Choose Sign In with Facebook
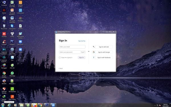Screen dimensions: 171x107 coord(102,58)
